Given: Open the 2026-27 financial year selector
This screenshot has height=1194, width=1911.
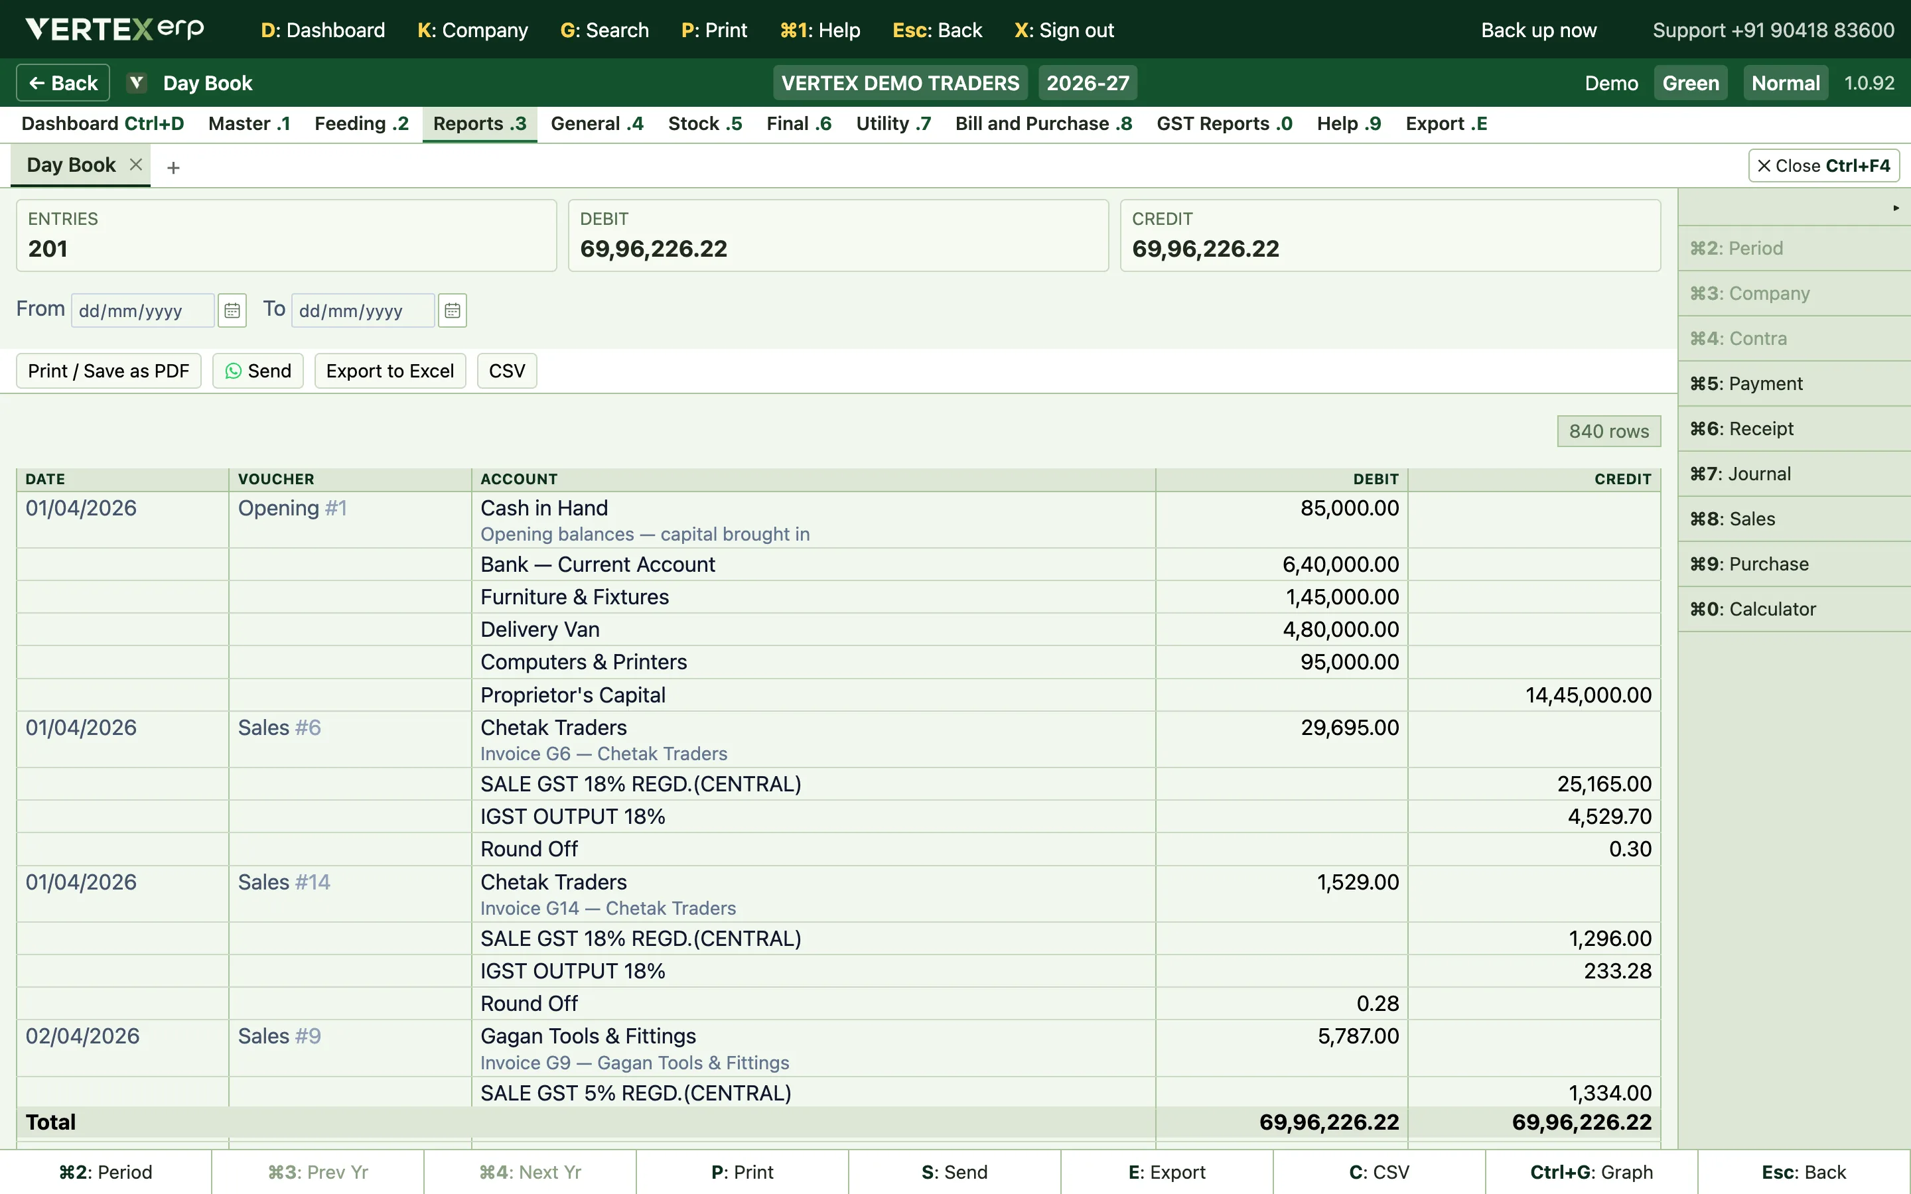Looking at the screenshot, I should point(1088,83).
